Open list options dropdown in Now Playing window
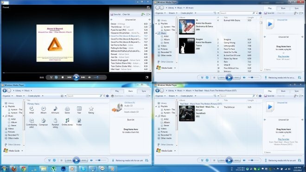Viewport: 306px width, 172px height. 148,14
